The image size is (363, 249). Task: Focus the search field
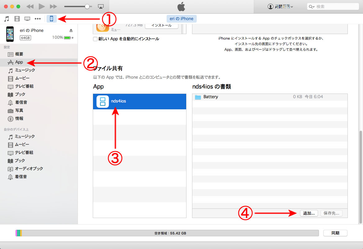[x=333, y=7]
